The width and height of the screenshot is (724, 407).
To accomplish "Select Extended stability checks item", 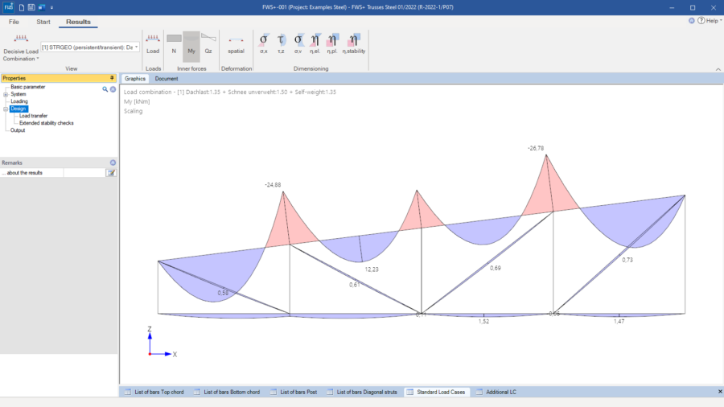I will [x=46, y=123].
